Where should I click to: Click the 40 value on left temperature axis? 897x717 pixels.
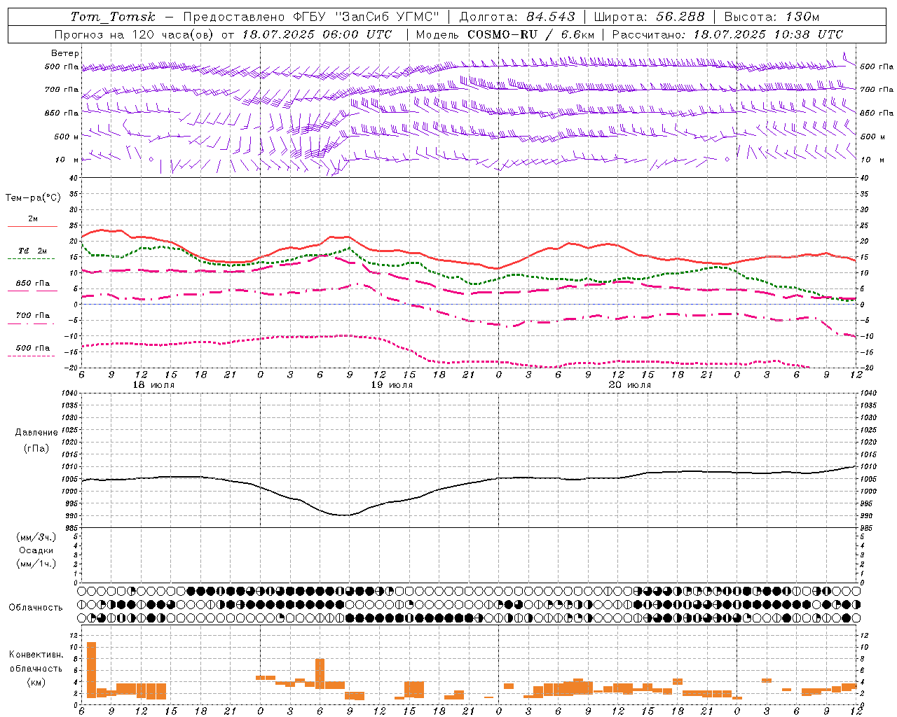(x=74, y=178)
